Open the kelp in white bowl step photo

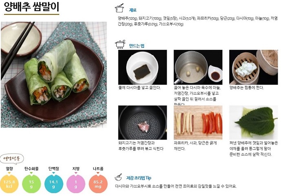pyautogui.click(x=143, y=67)
